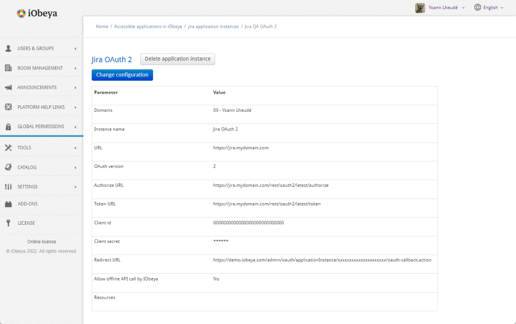Open Tools using the wrench icon
Viewport: 516px width, 324px height.
click(x=8, y=147)
